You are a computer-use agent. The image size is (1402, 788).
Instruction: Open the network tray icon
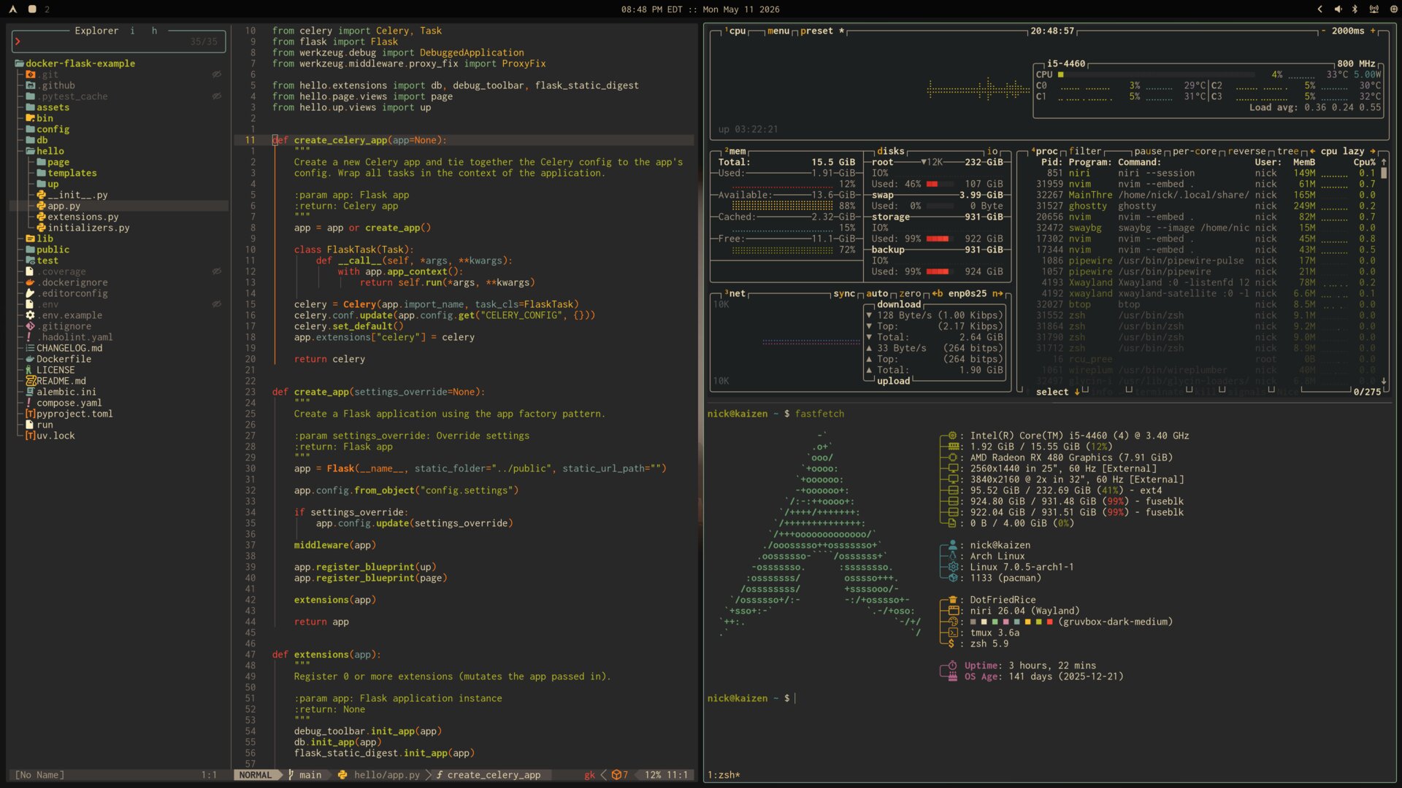(x=1374, y=9)
